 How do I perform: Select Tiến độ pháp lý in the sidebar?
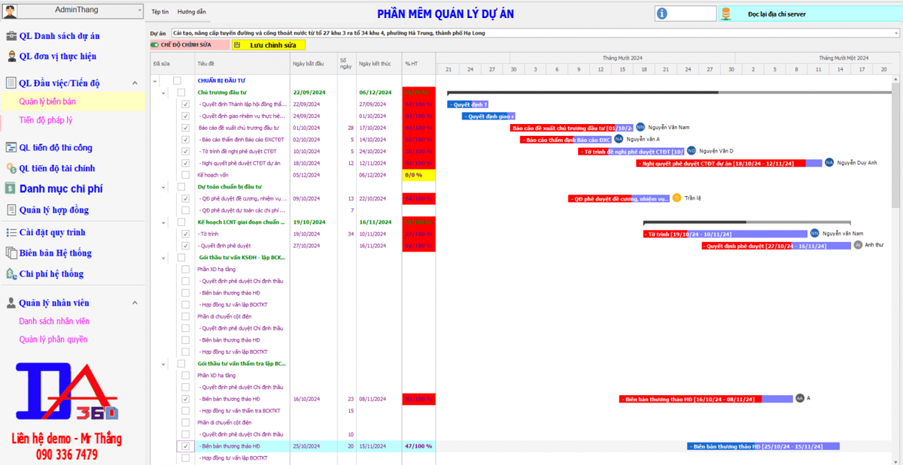[x=45, y=120]
